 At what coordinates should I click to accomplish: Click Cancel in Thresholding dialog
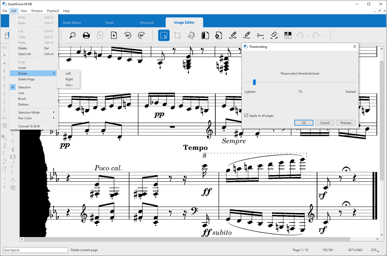point(325,123)
